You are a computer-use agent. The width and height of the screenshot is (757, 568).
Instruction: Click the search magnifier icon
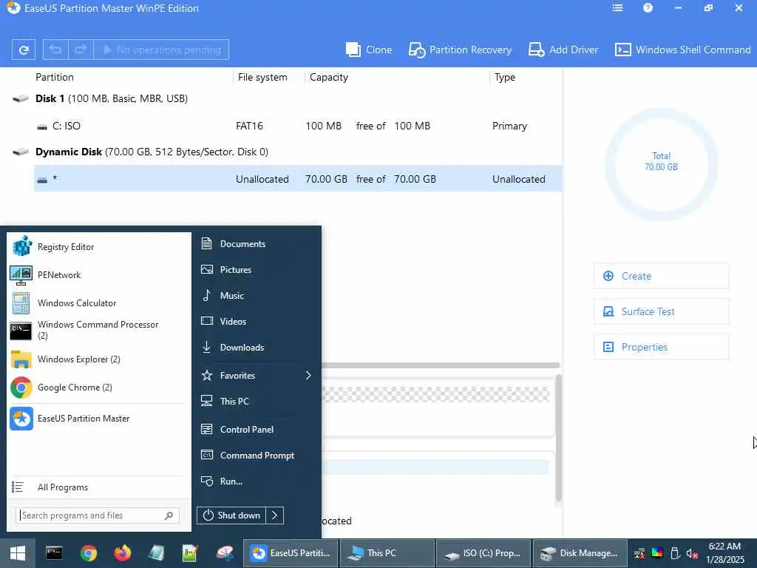tap(169, 515)
